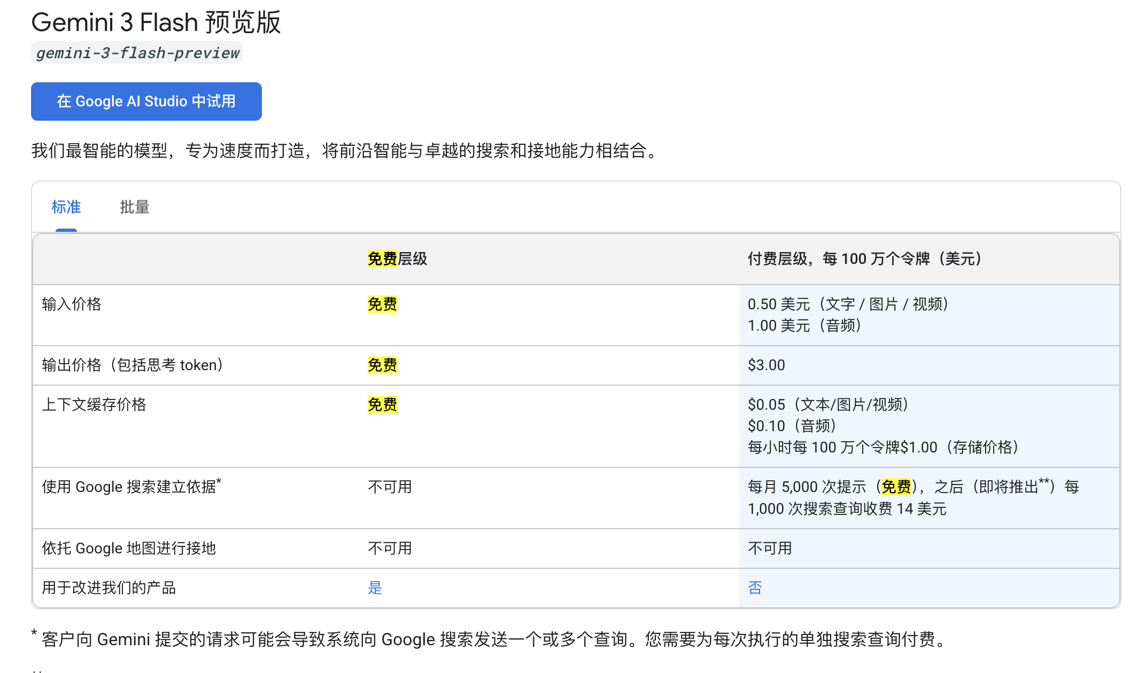
Task: Click the 免费 cell in 输出价格 row
Action: (x=383, y=365)
